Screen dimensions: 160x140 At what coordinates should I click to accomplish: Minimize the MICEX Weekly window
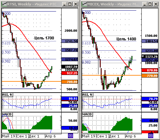[145, 4]
